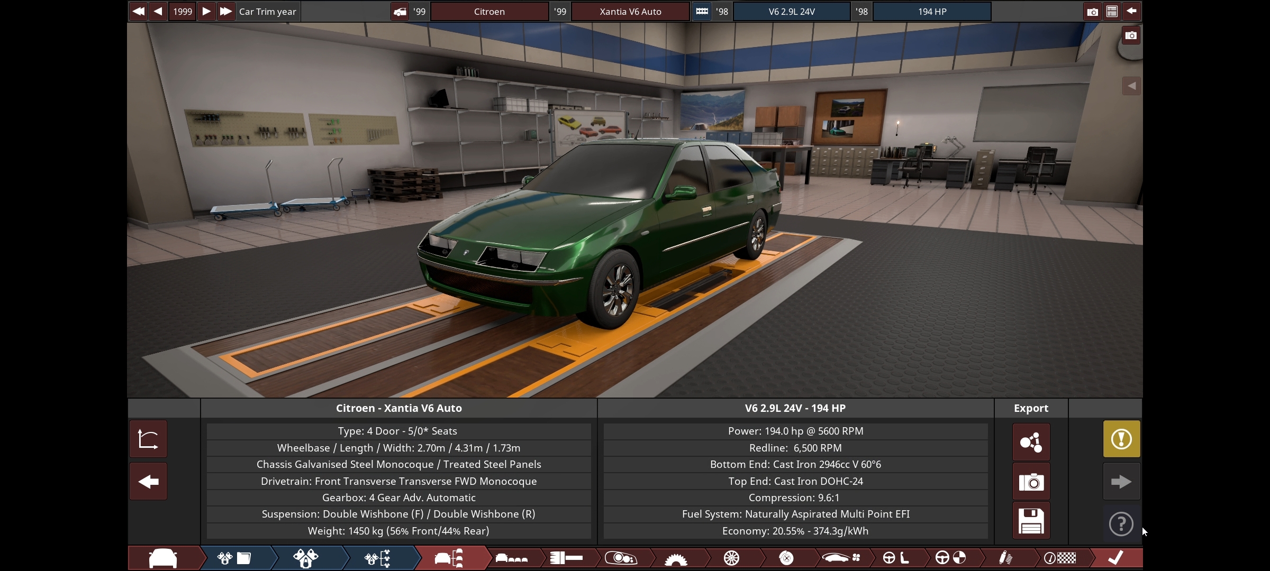Open the final checkmark summary tab
The image size is (1270, 571).
click(x=1115, y=558)
